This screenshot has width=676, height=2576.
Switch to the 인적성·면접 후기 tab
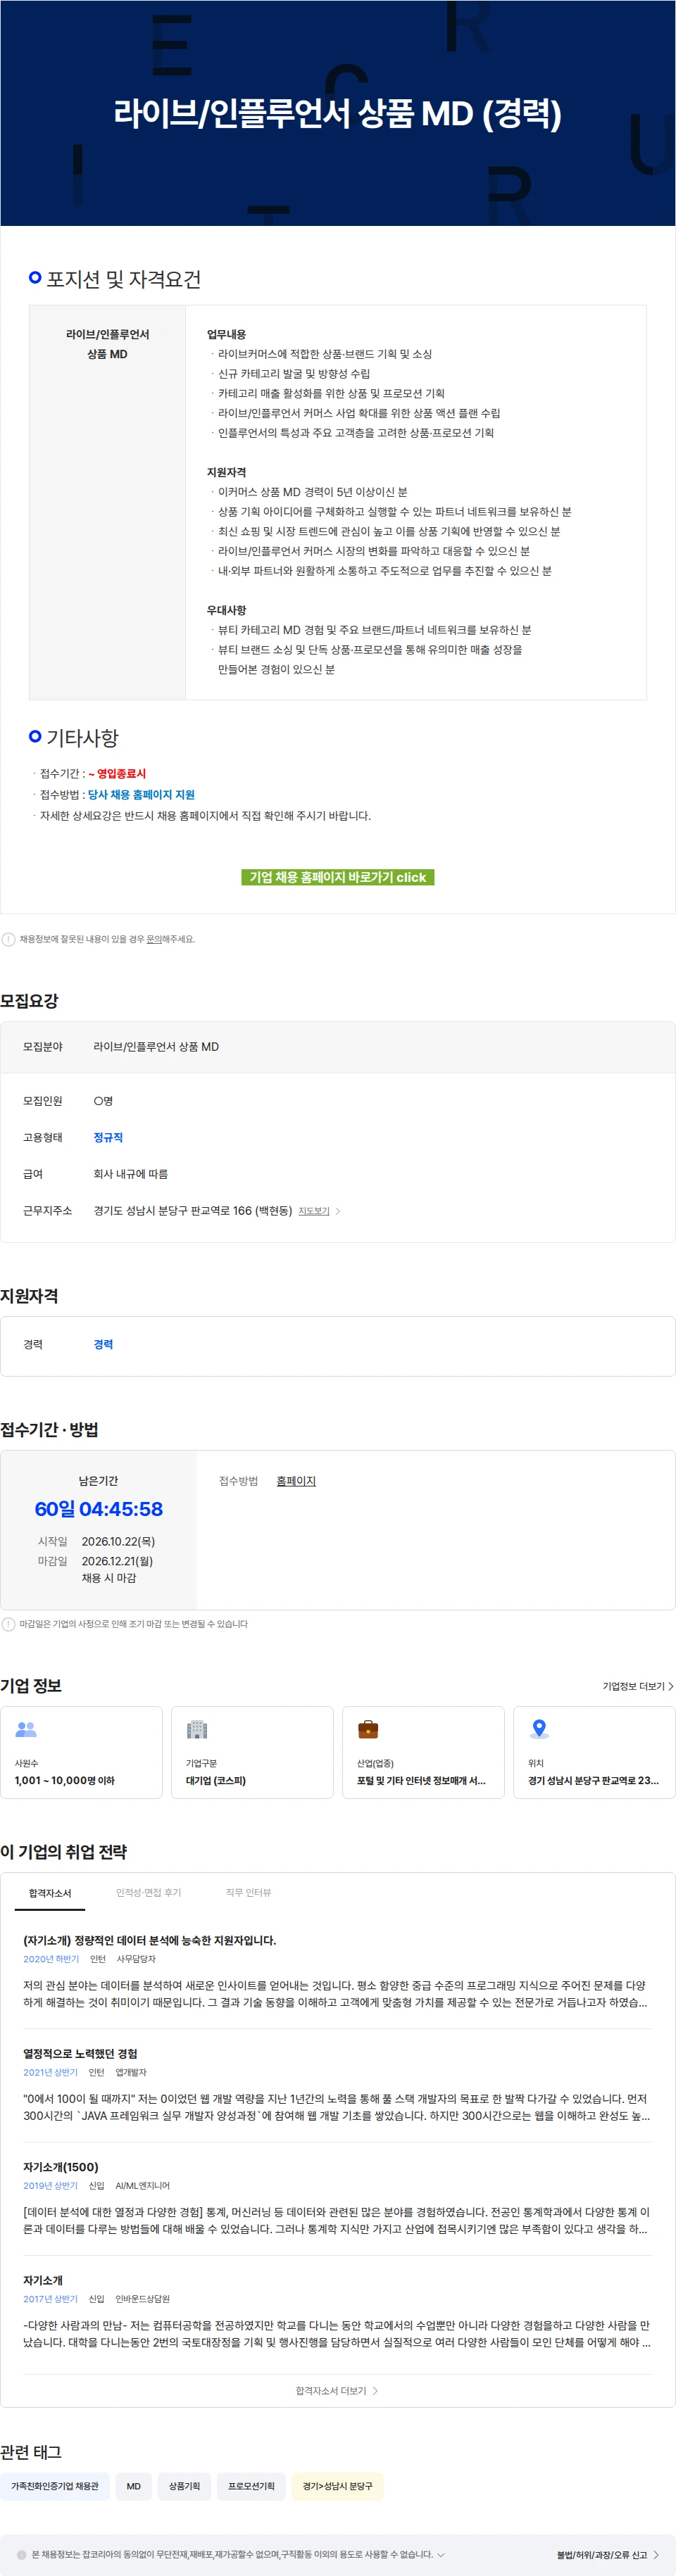pyautogui.click(x=148, y=1893)
